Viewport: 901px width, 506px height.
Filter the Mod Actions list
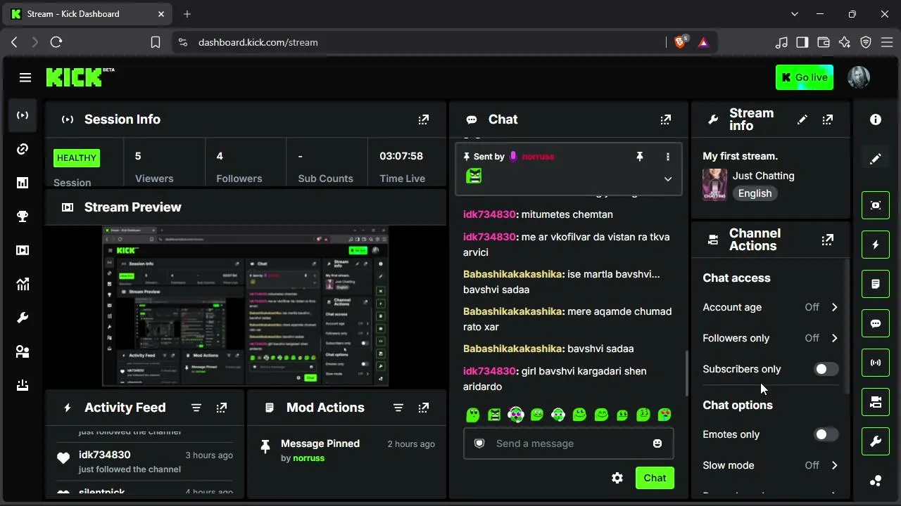pyautogui.click(x=398, y=408)
